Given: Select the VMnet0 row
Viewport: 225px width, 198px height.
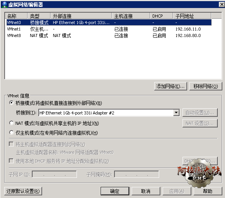Looking at the screenshot, I should pyautogui.click(x=109, y=23).
